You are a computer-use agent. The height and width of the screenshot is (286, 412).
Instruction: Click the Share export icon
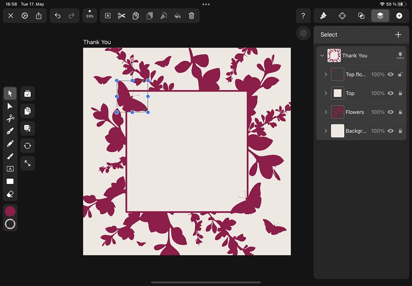(x=39, y=16)
